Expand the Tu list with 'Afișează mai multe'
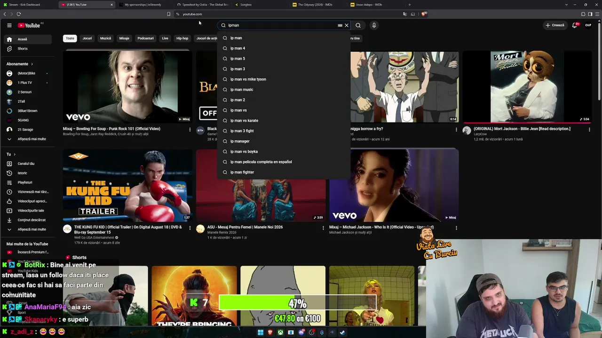Image resolution: width=602 pixels, height=338 pixels. [28, 230]
